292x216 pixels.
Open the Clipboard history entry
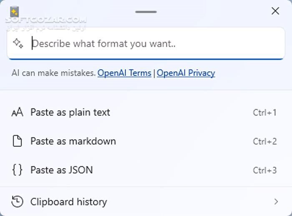pyautogui.click(x=69, y=202)
